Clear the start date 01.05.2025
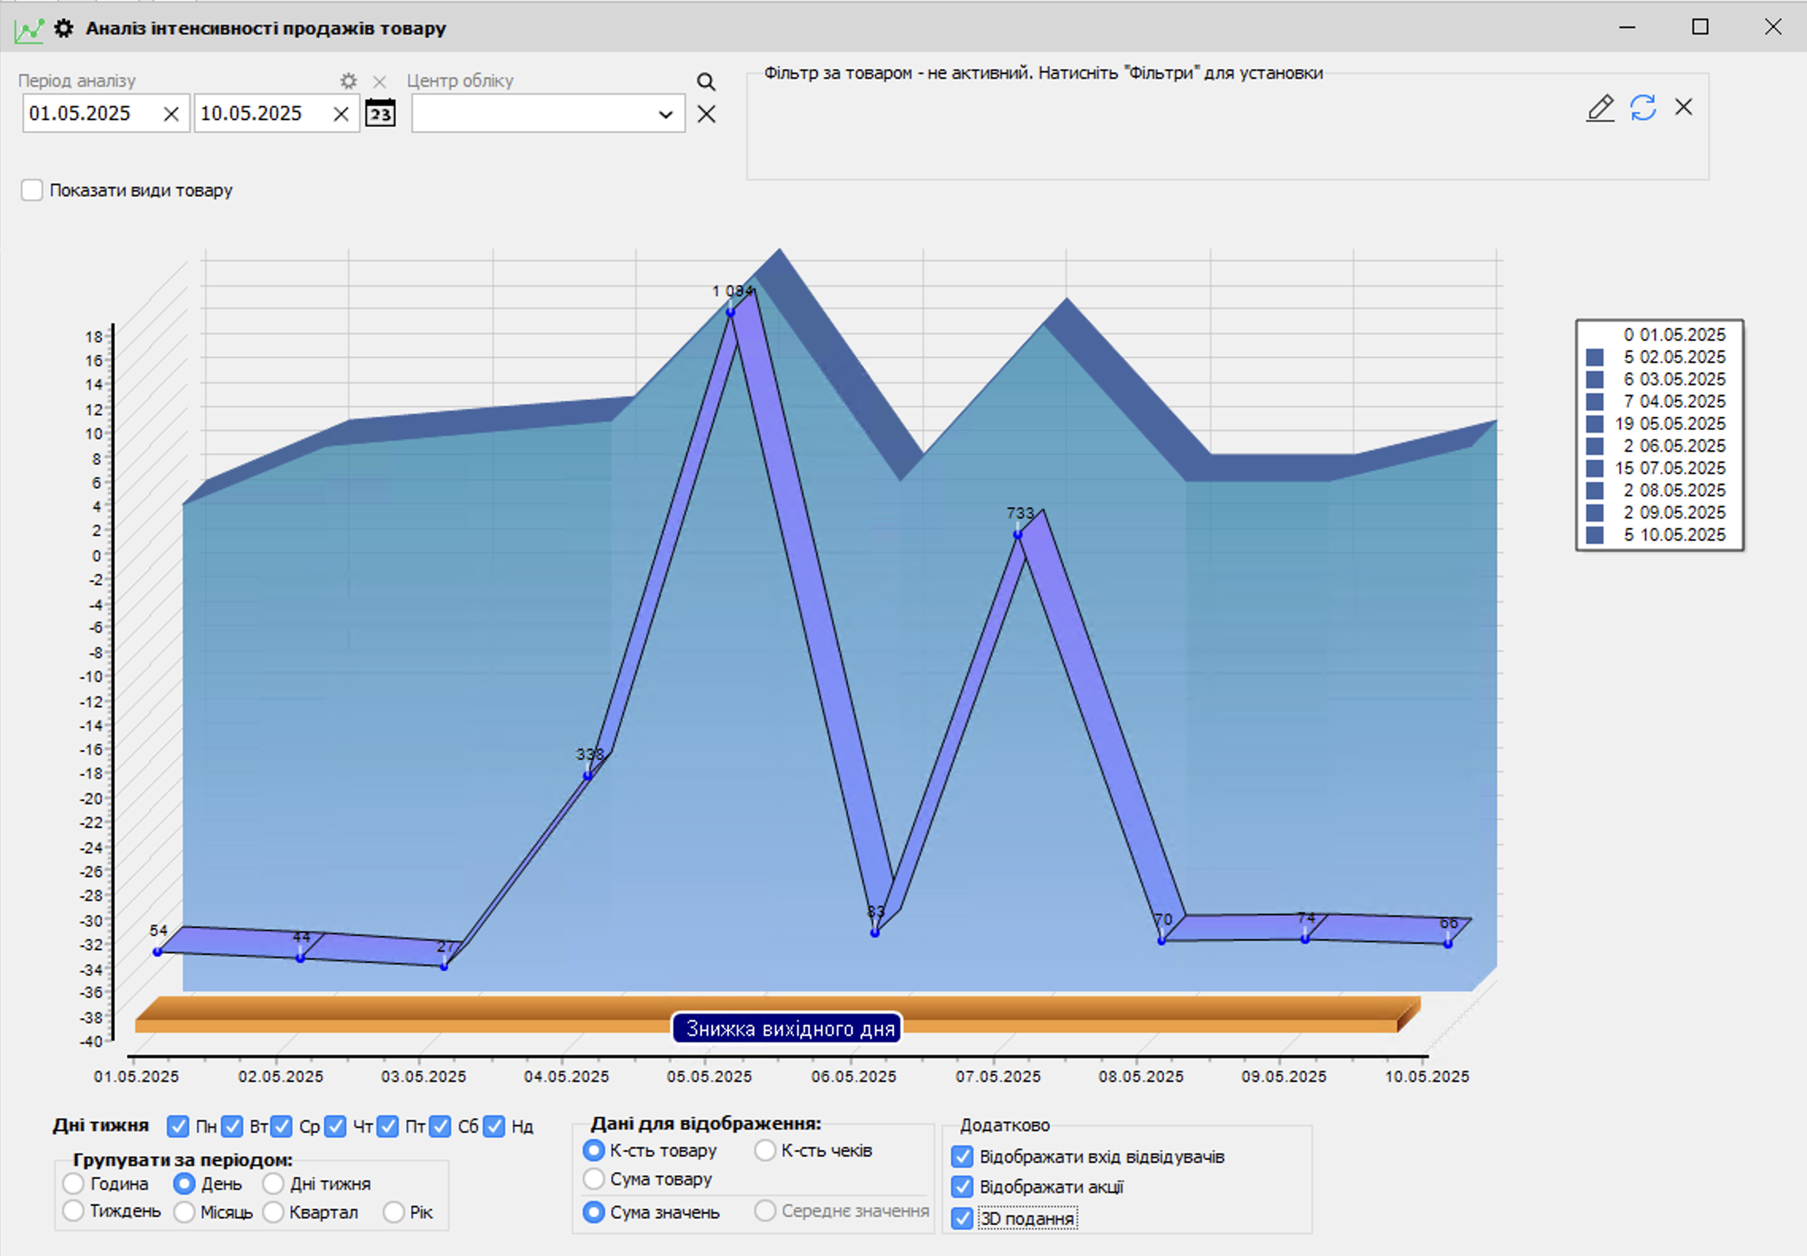The height and width of the screenshot is (1256, 1807). click(171, 114)
